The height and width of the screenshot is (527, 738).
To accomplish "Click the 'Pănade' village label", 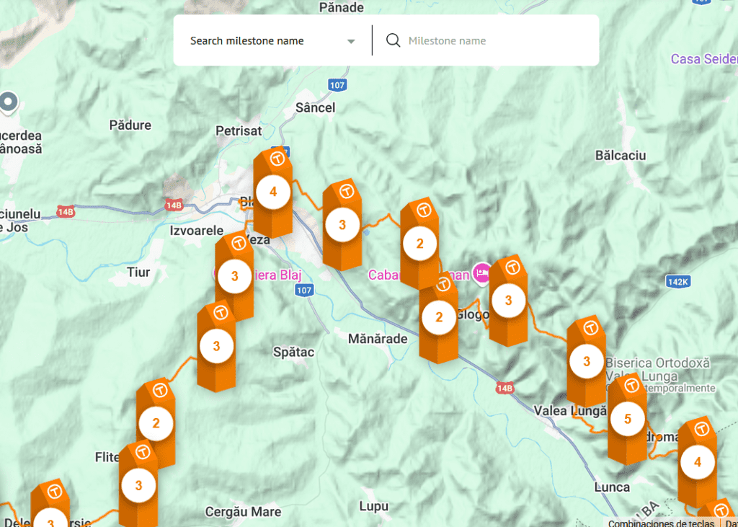I will coord(341,7).
